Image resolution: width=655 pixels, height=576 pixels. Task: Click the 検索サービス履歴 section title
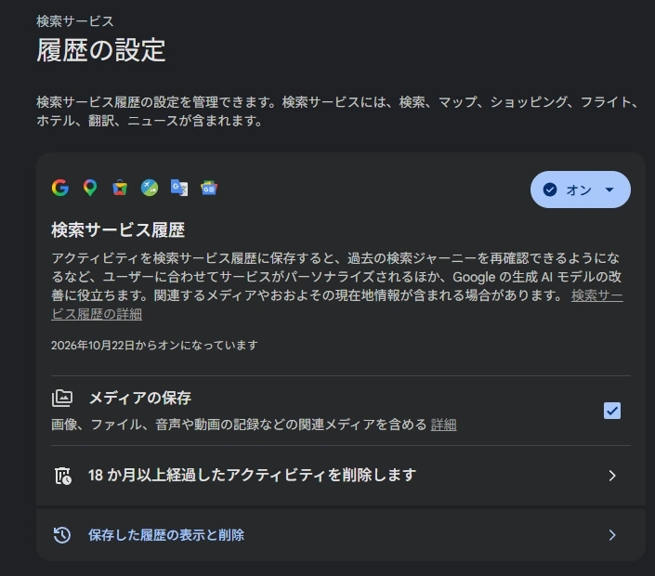118,230
